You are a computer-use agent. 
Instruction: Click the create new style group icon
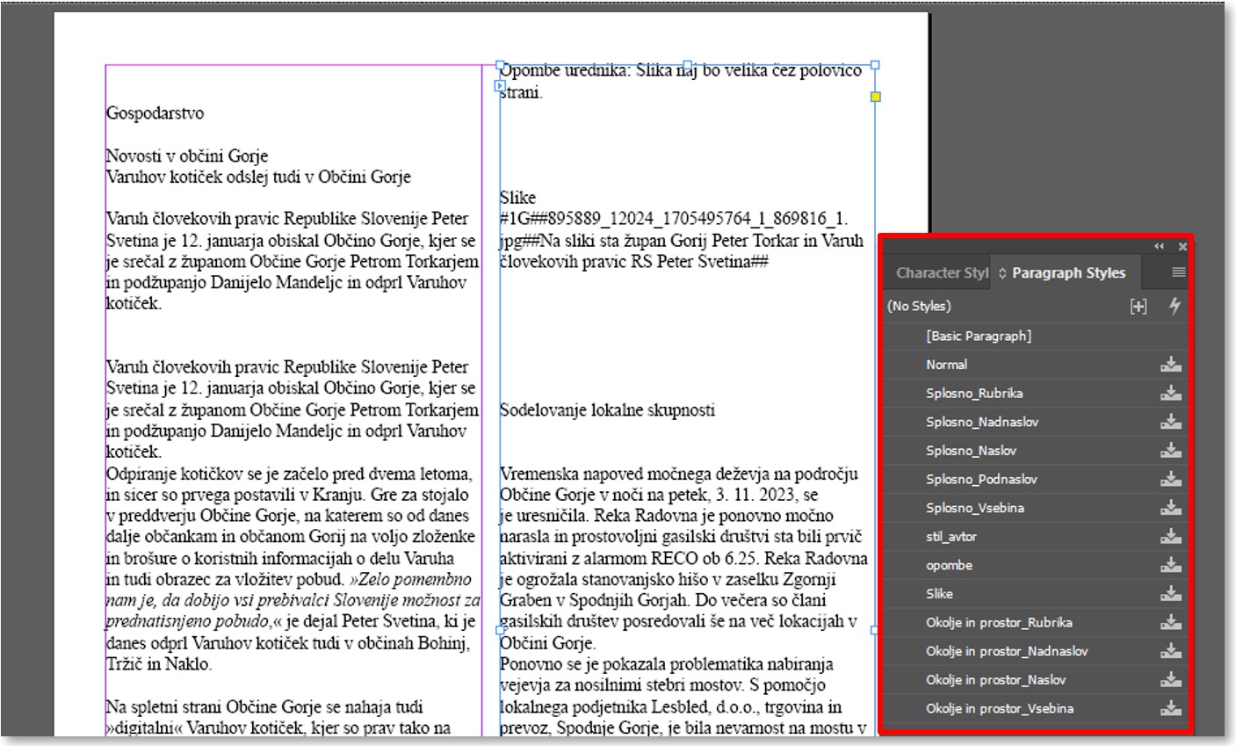coord(1138,307)
